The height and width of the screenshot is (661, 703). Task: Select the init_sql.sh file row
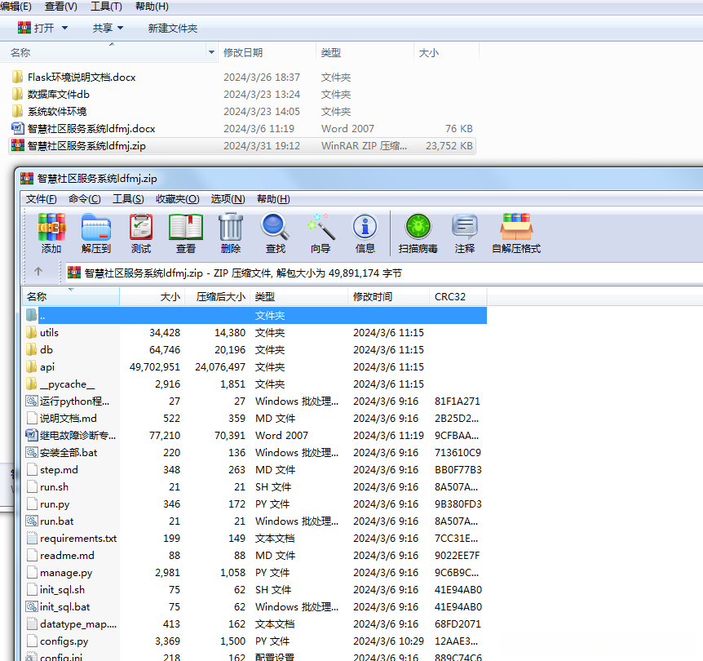(255, 590)
